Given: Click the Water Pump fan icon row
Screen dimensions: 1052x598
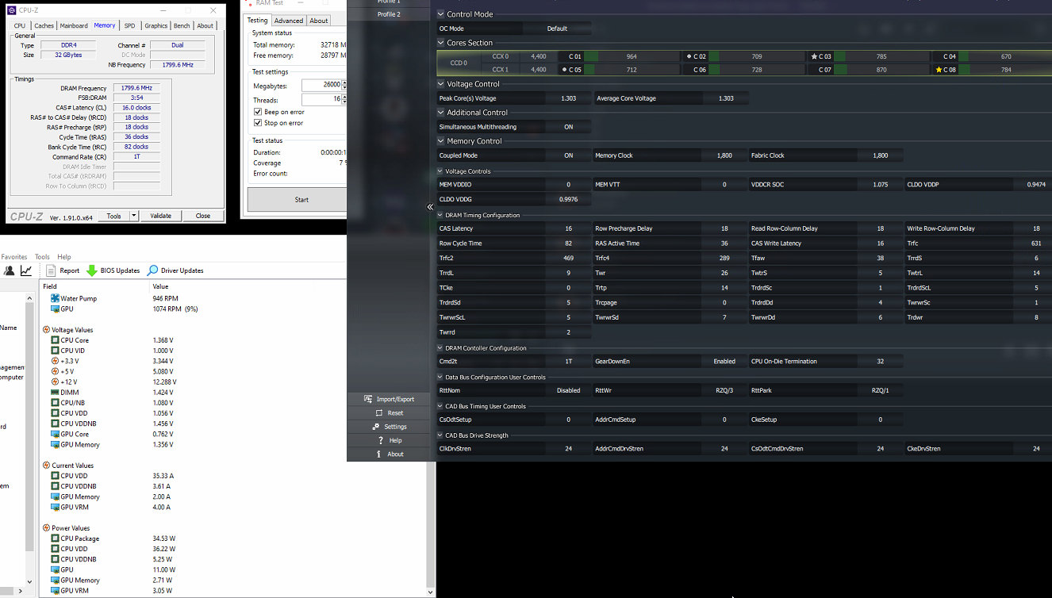Looking at the screenshot, I should point(55,298).
